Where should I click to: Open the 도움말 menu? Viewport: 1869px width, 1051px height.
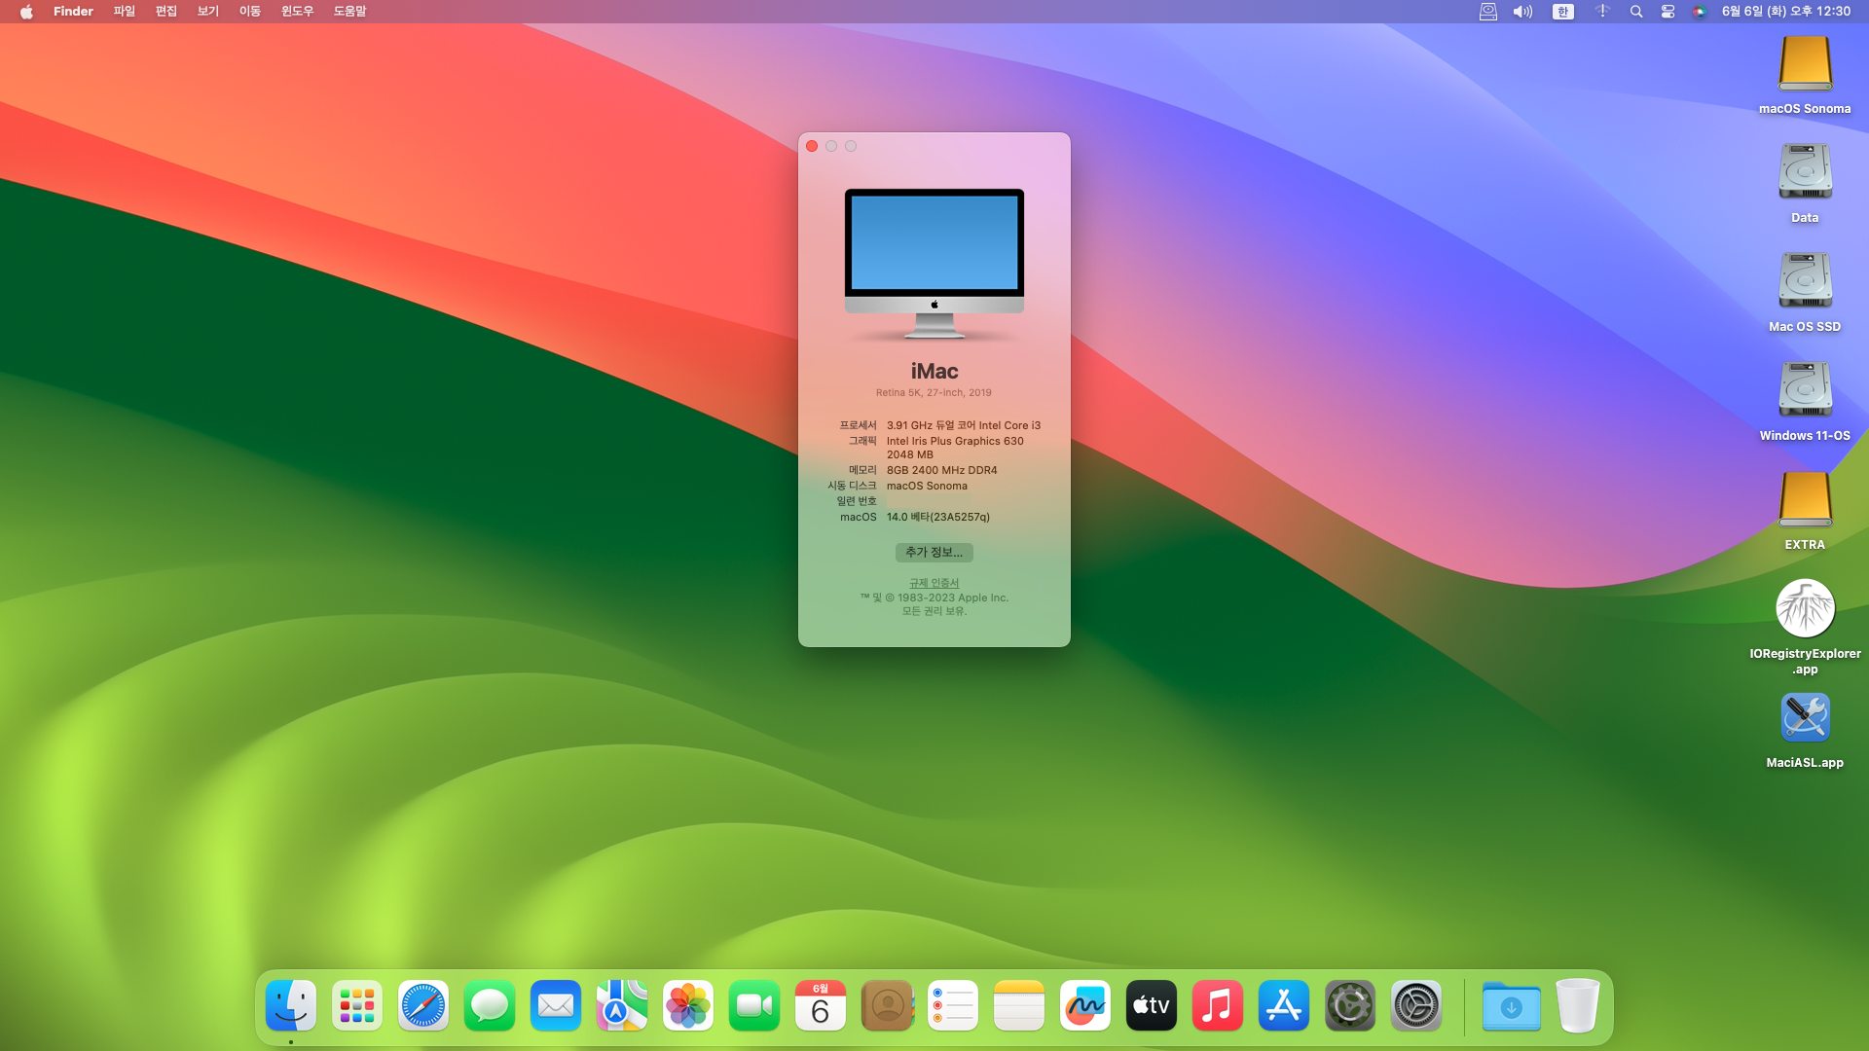point(349,12)
